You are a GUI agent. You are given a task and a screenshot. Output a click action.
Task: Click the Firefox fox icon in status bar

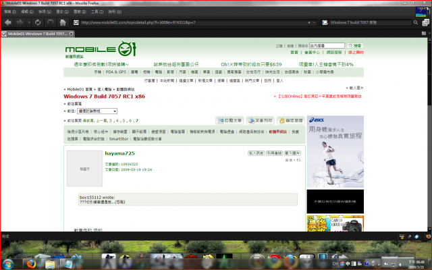coord(428,236)
